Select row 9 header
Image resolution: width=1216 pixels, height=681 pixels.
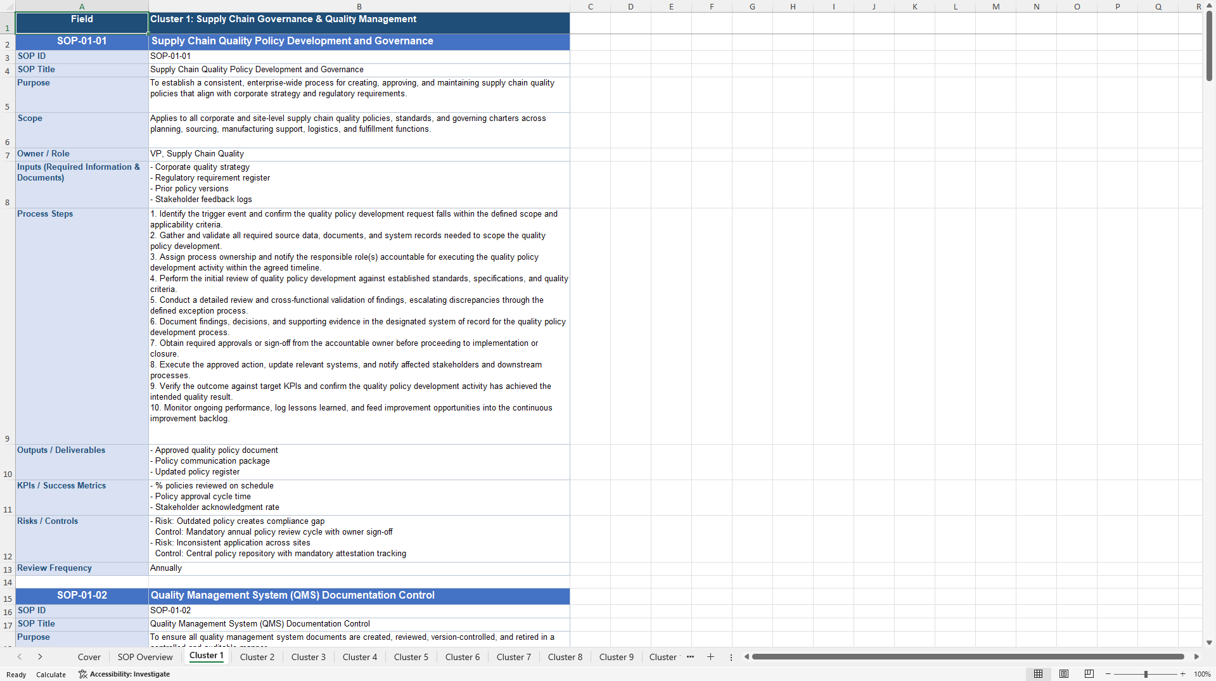[x=8, y=326]
